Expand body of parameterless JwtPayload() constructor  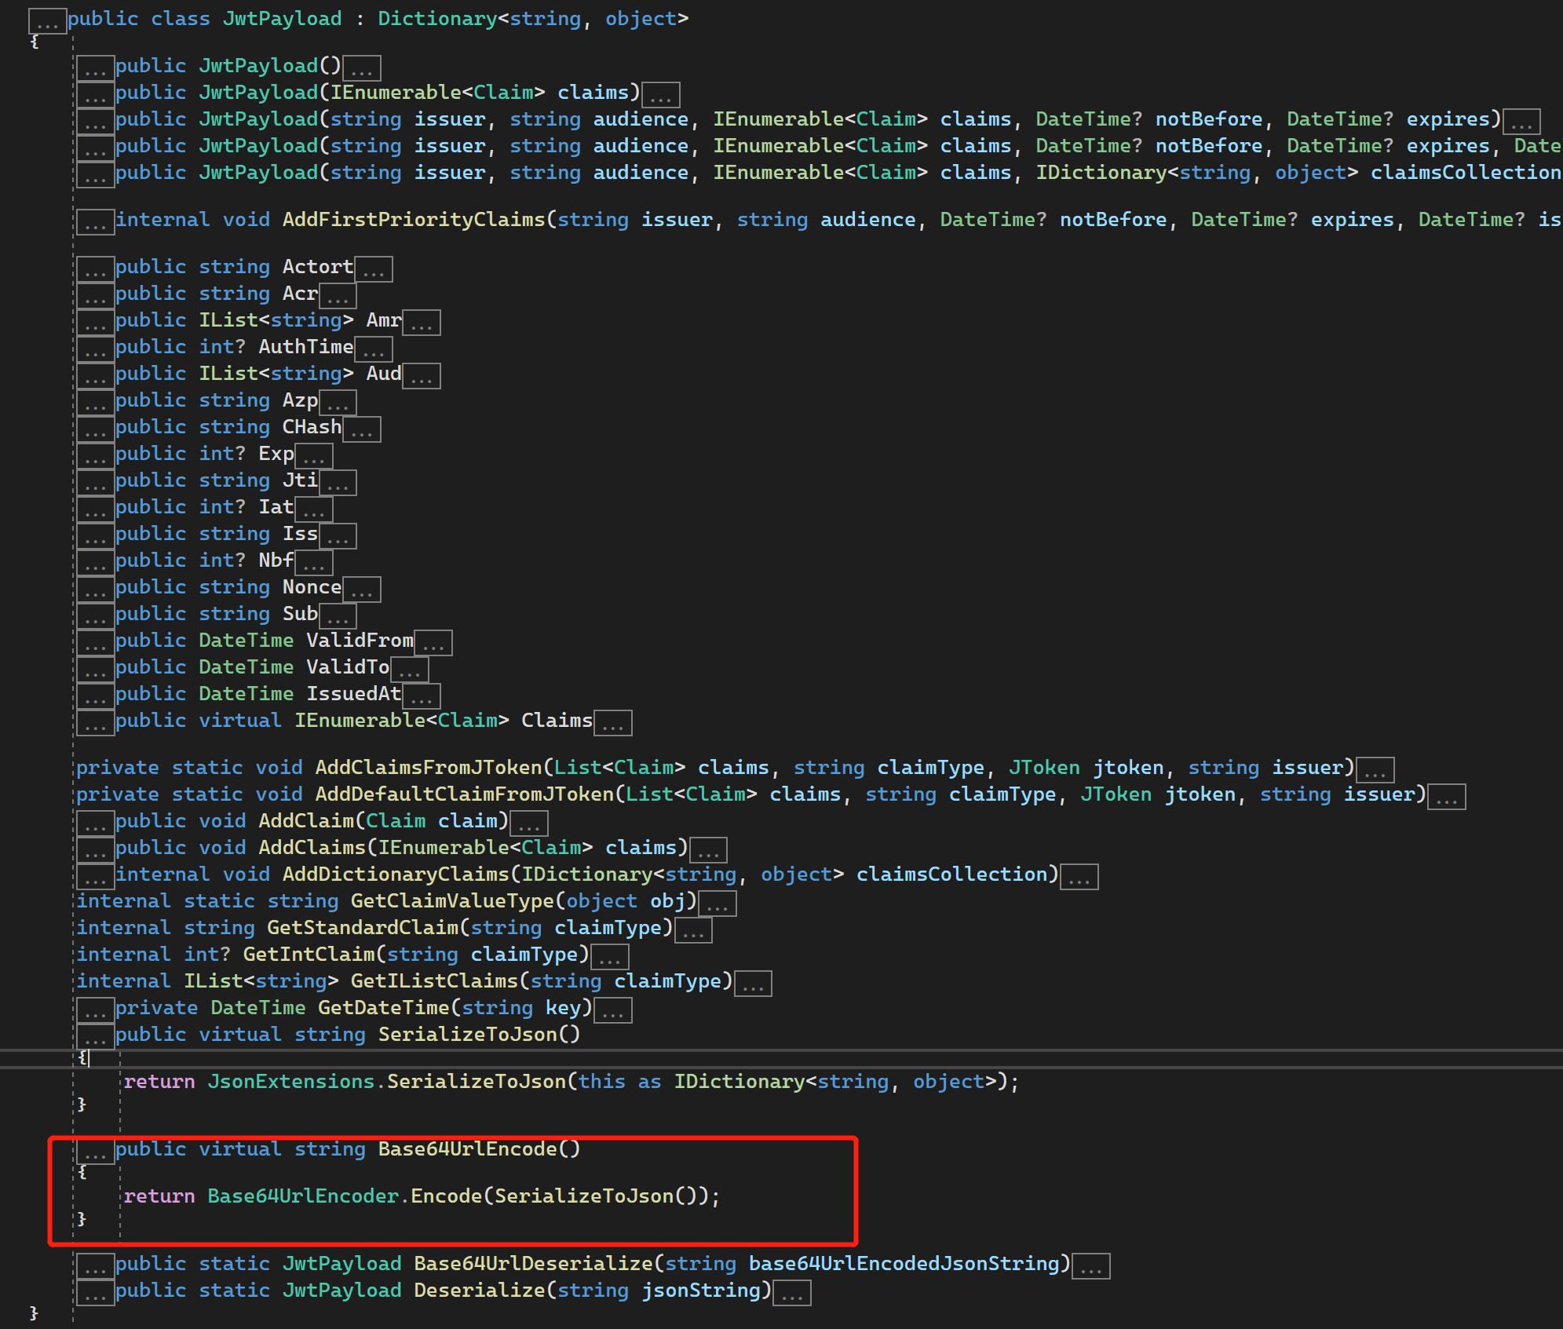(361, 68)
